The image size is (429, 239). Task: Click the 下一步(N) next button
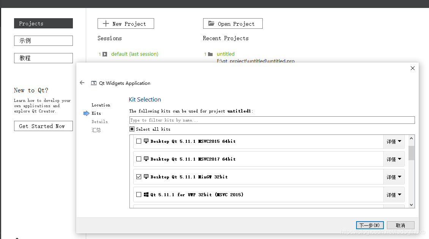click(370, 225)
